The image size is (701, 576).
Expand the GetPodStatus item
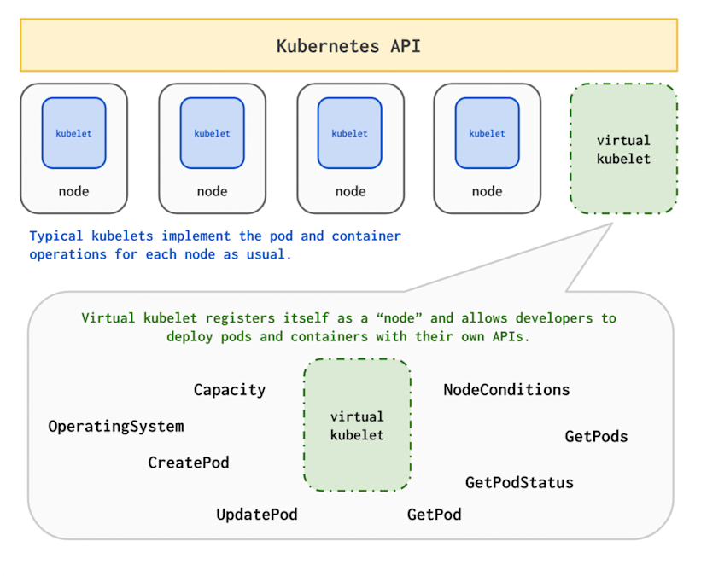(x=519, y=482)
